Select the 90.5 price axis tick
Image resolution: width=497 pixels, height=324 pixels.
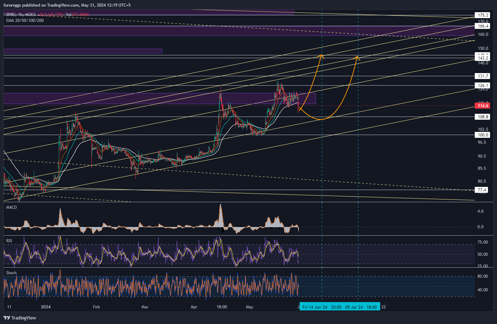482,156
